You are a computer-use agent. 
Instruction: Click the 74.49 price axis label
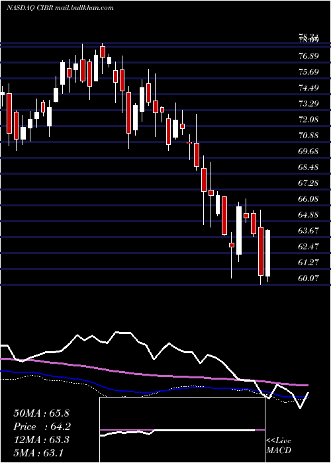(308, 88)
